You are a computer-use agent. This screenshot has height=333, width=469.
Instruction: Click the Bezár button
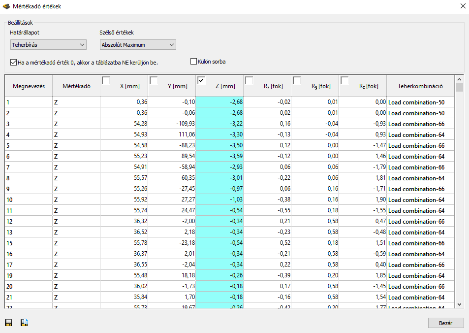[446, 323]
